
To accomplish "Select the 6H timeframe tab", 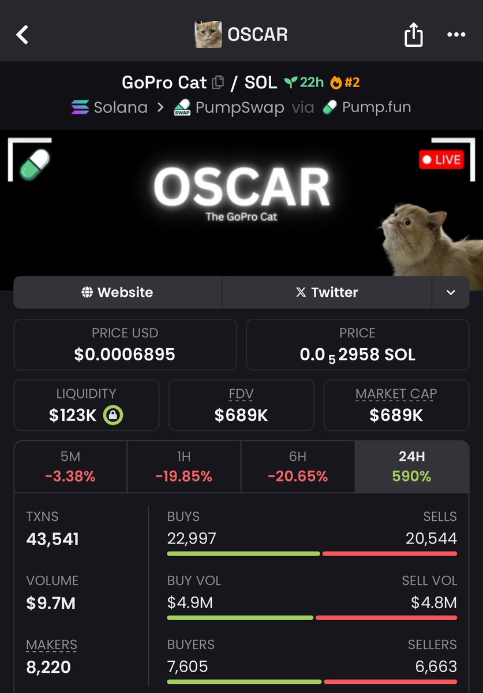I will tap(298, 466).
